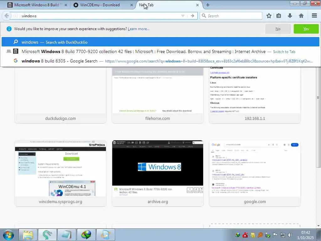
Task: Click the volume speaker tray icon
Action: tap(290, 235)
